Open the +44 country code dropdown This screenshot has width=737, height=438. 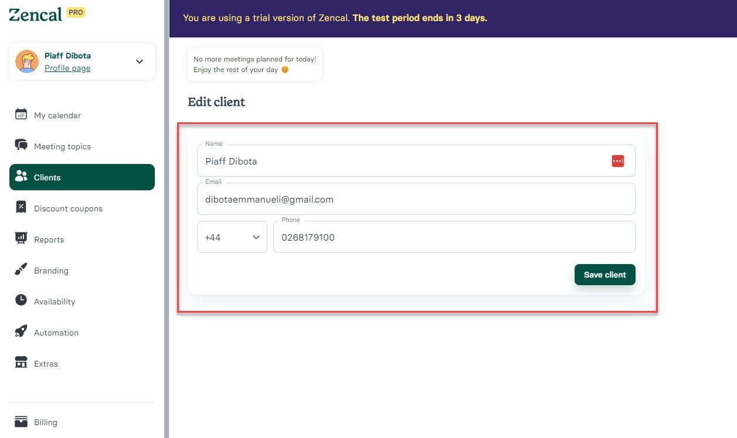(x=232, y=237)
